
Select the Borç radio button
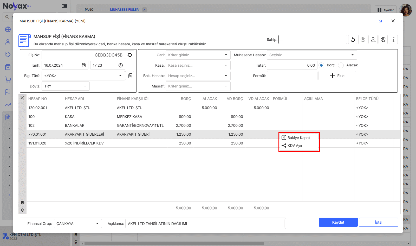tap(322, 65)
